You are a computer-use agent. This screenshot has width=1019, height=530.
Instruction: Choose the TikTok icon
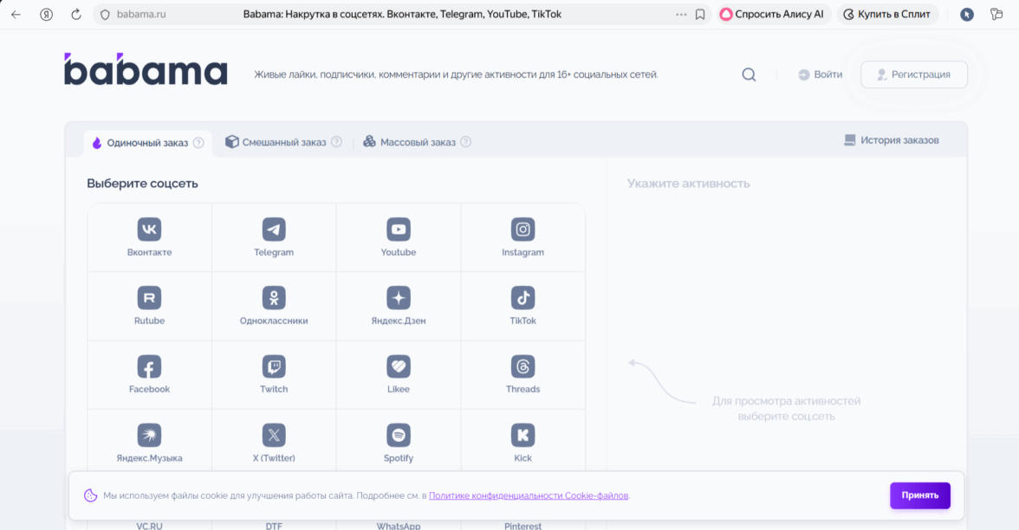coord(522,298)
